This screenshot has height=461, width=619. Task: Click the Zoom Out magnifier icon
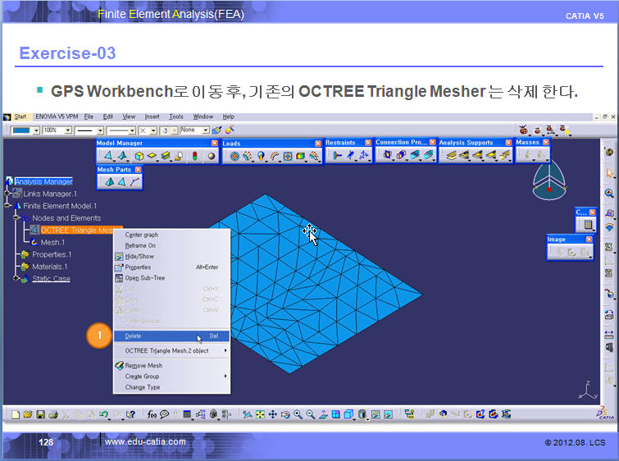coord(310,414)
